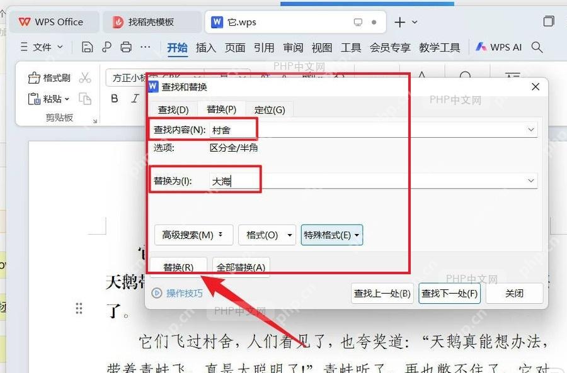Viewport: 567px width, 373px height.
Task: Toggle bold formatting
Action: click(x=115, y=98)
